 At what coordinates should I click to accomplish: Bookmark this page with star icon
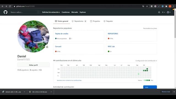coord(147,6)
